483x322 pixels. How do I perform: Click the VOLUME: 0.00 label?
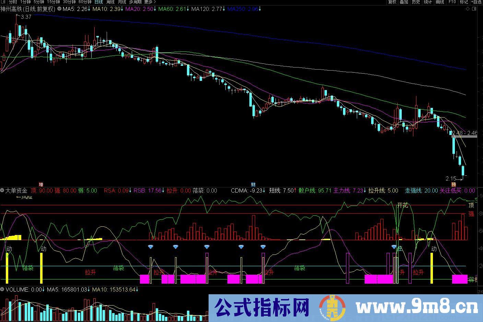point(25,289)
